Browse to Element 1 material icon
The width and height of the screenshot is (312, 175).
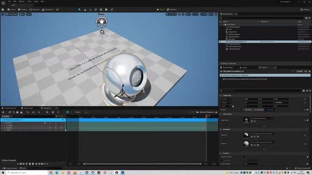coord(254,145)
